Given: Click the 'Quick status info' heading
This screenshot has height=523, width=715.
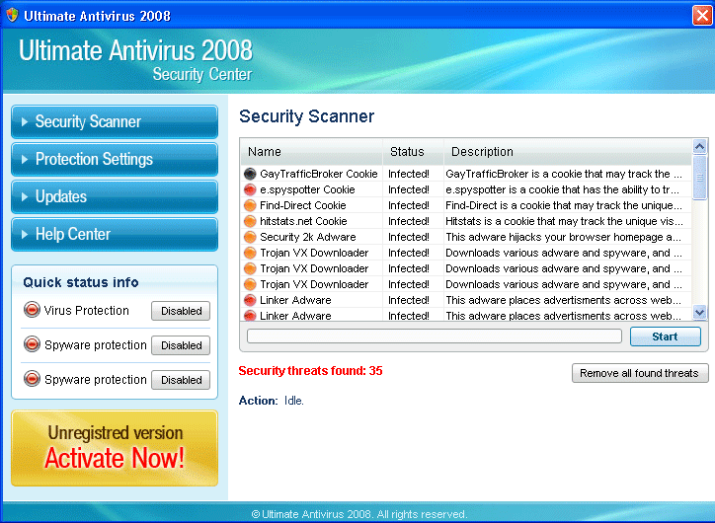Looking at the screenshot, I should click(x=81, y=282).
